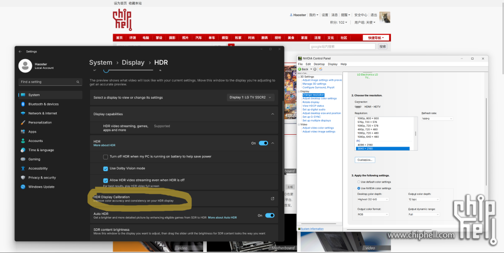Open the Refresh rate 144Hz dropdown
The width and height of the screenshot is (504, 253).
pyautogui.click(x=437, y=119)
